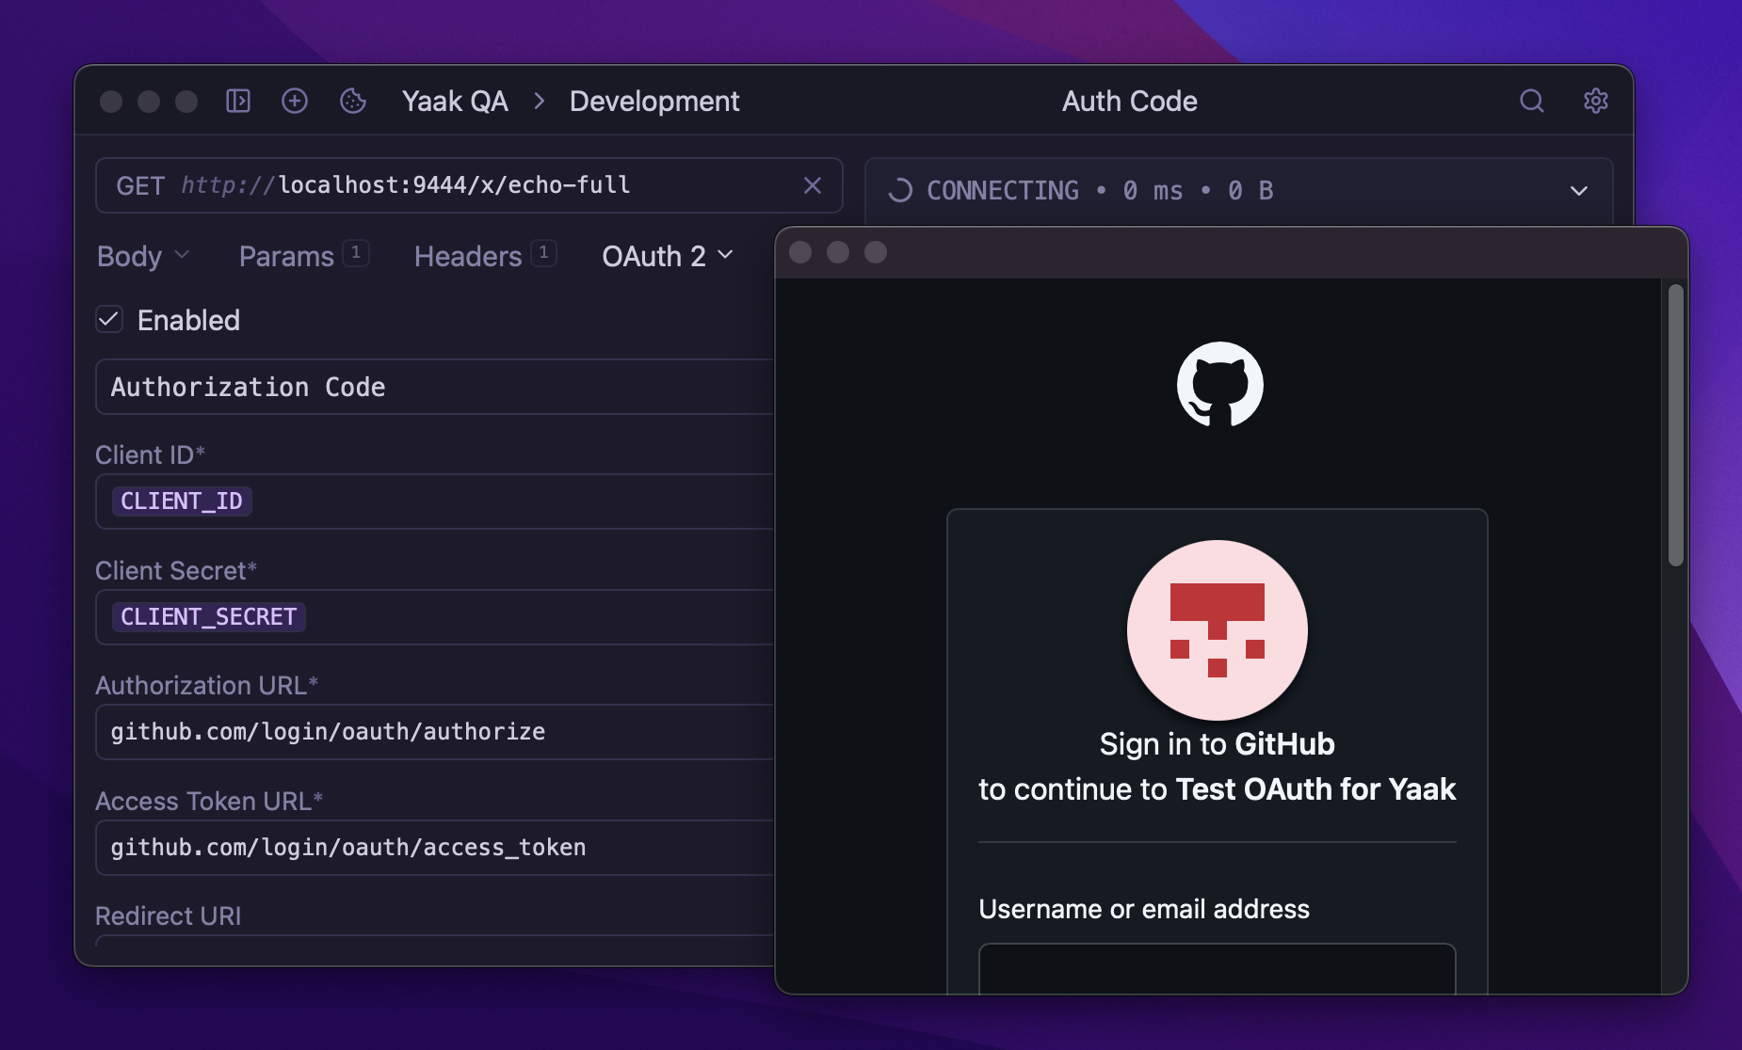
Task: Switch to the Headers tab
Action: (468, 256)
